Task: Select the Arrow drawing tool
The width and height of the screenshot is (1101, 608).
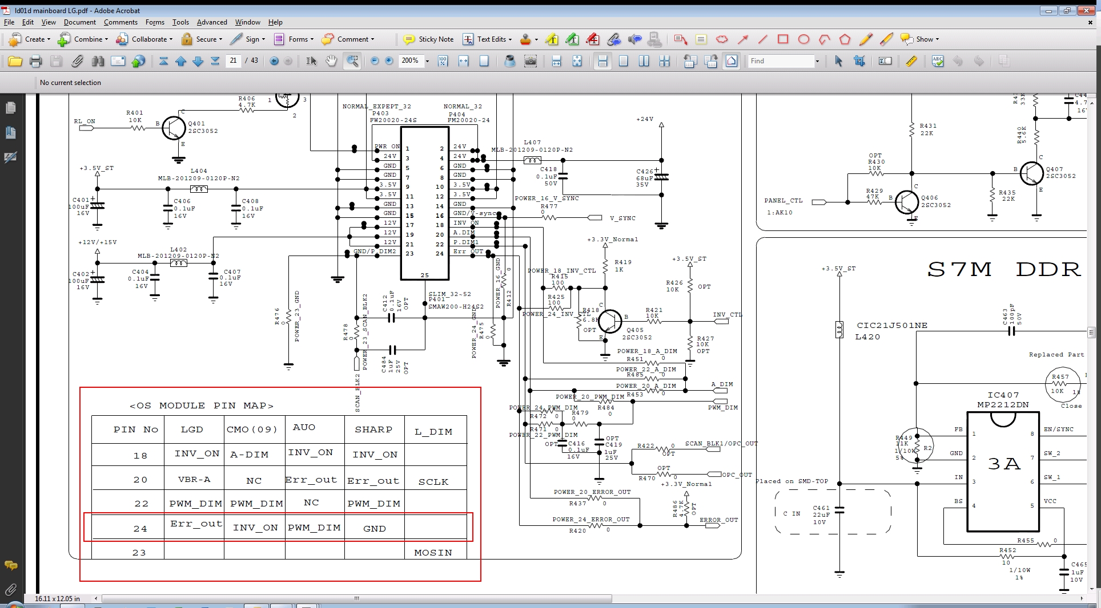Action: tap(742, 39)
